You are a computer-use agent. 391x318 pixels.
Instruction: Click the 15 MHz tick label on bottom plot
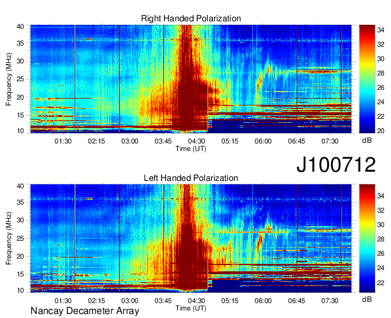click(20, 275)
